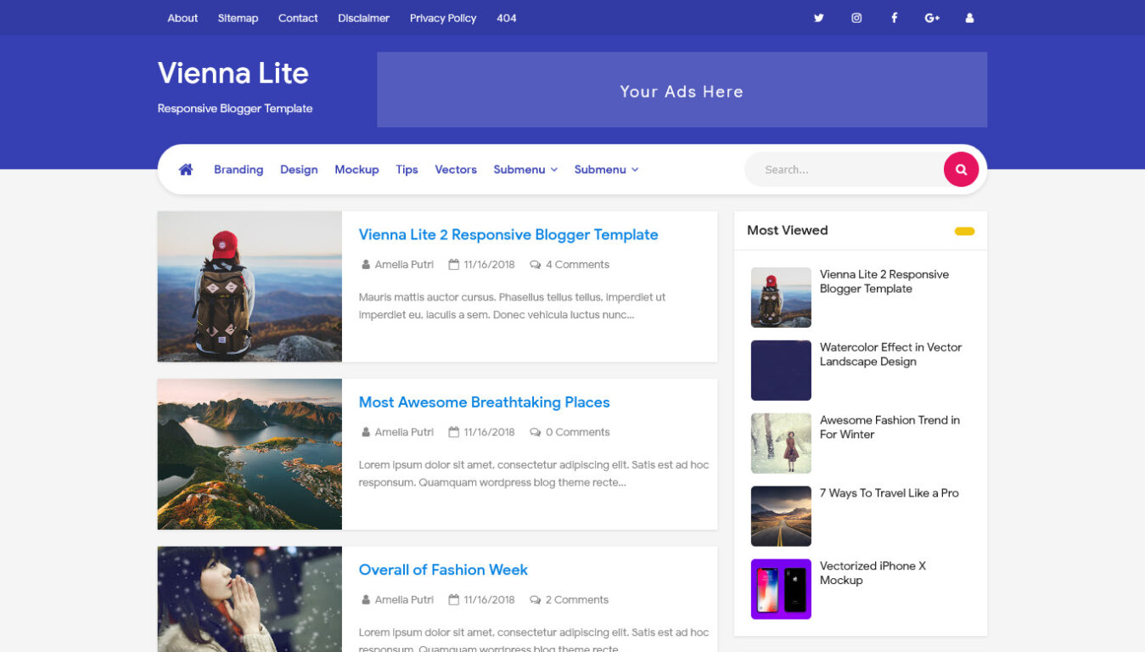The width and height of the screenshot is (1145, 652).
Task: Click the Your Ads Here banner
Action: click(682, 90)
